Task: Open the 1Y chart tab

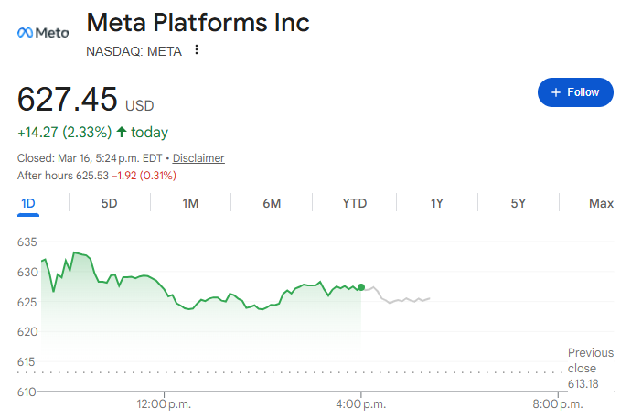Action: tap(437, 203)
